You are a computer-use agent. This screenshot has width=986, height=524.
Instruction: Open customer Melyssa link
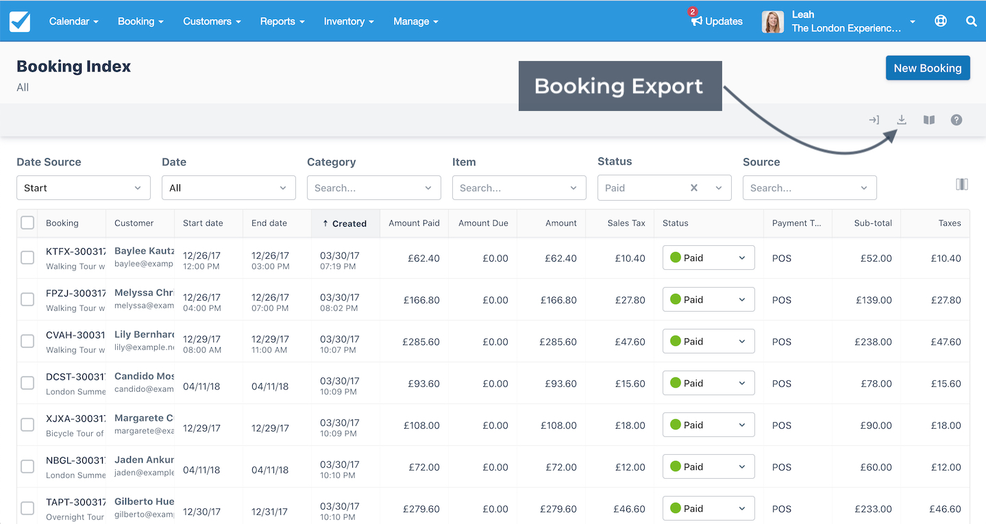145,292
